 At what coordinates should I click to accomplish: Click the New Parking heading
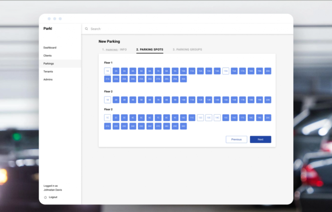pos(109,41)
